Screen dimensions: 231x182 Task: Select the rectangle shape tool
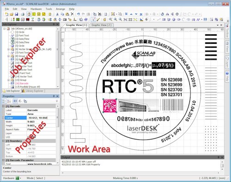pos(164,19)
